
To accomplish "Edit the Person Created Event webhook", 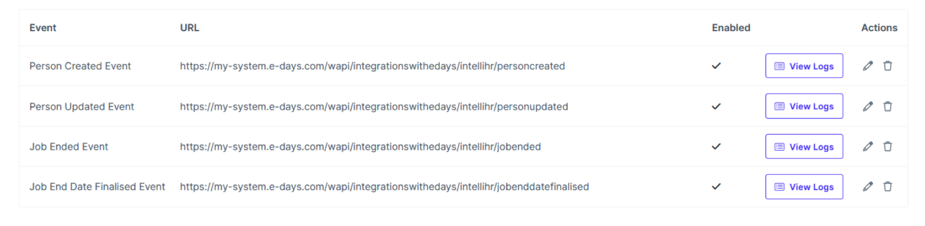I will 868,66.
